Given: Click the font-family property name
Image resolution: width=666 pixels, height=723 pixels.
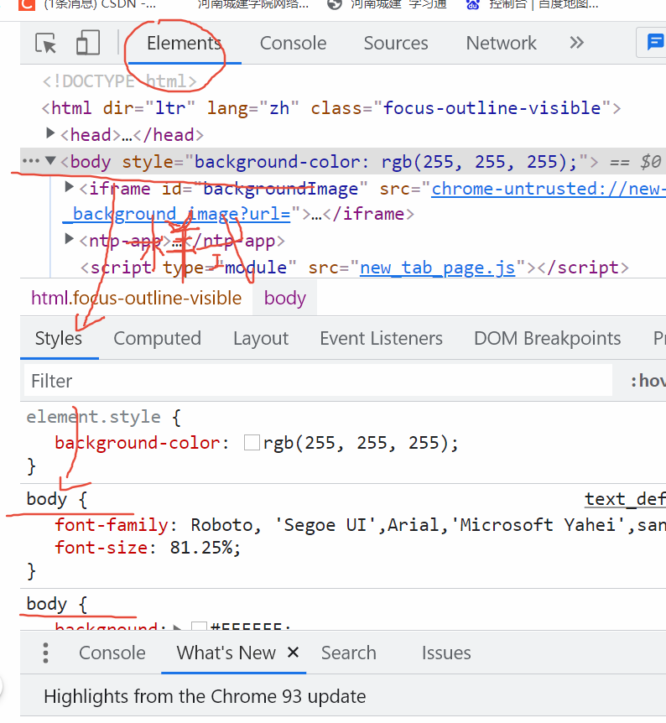Looking at the screenshot, I should pyautogui.click(x=112, y=525).
